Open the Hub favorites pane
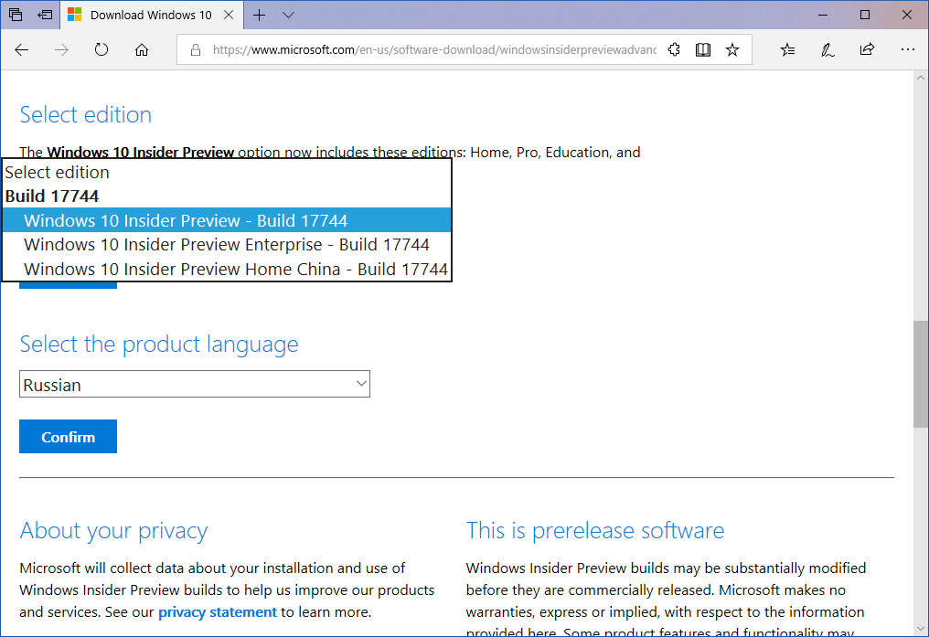This screenshot has width=929, height=637. pos(787,50)
